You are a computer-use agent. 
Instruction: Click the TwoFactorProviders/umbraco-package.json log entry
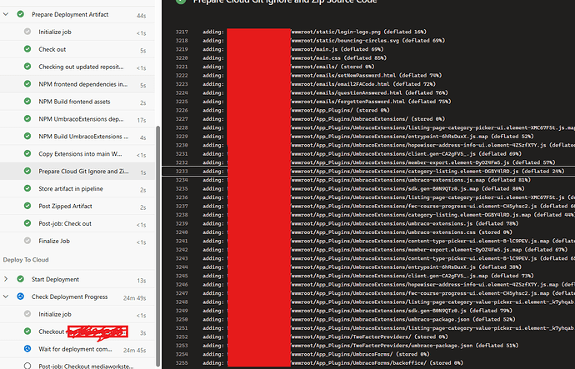[x=405, y=346]
